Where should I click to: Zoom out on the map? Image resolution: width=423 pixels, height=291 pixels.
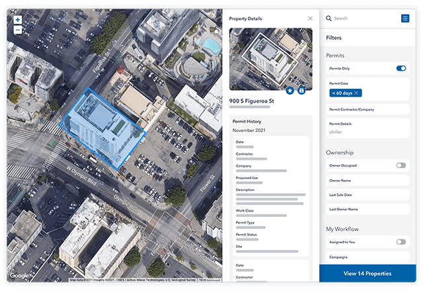(x=17, y=30)
